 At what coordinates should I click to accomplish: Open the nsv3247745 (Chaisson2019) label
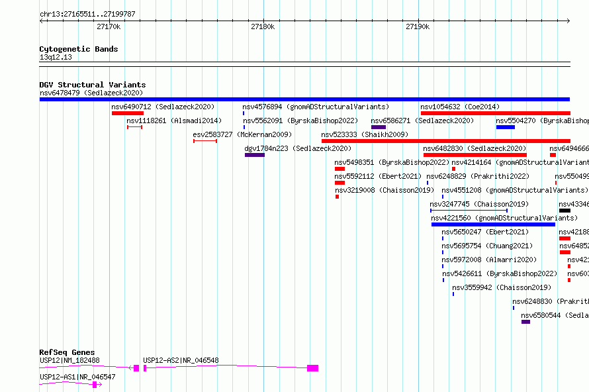(479, 204)
